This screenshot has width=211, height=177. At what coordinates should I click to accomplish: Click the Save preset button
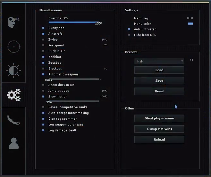tap(159, 80)
